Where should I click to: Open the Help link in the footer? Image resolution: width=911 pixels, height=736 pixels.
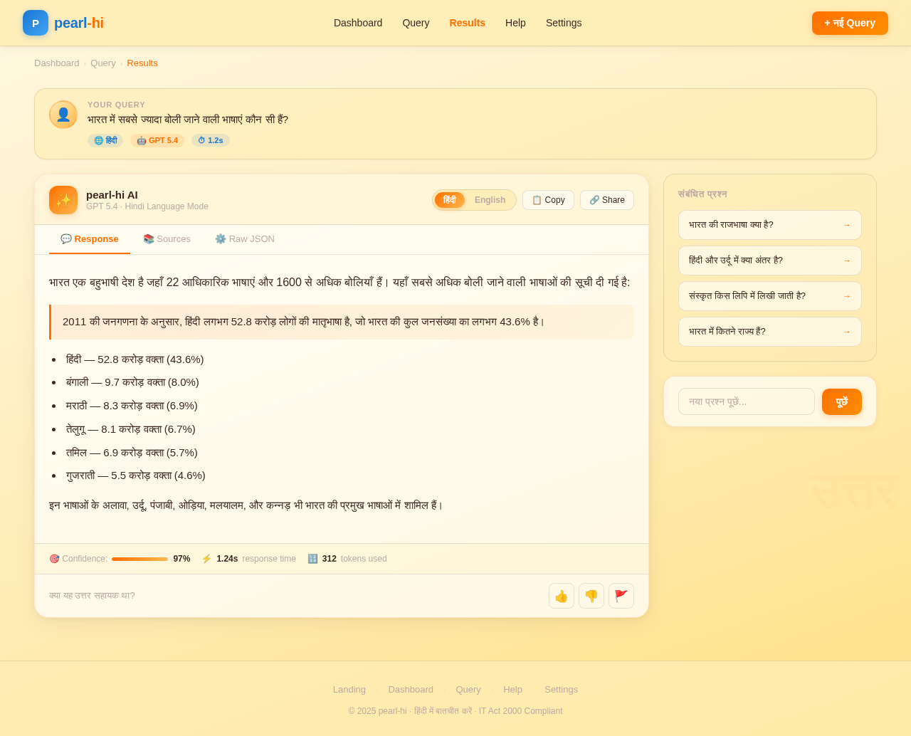coord(512,689)
